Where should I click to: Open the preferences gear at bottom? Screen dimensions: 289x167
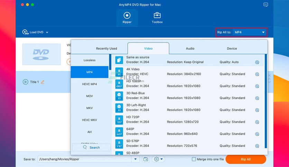coord(156,159)
